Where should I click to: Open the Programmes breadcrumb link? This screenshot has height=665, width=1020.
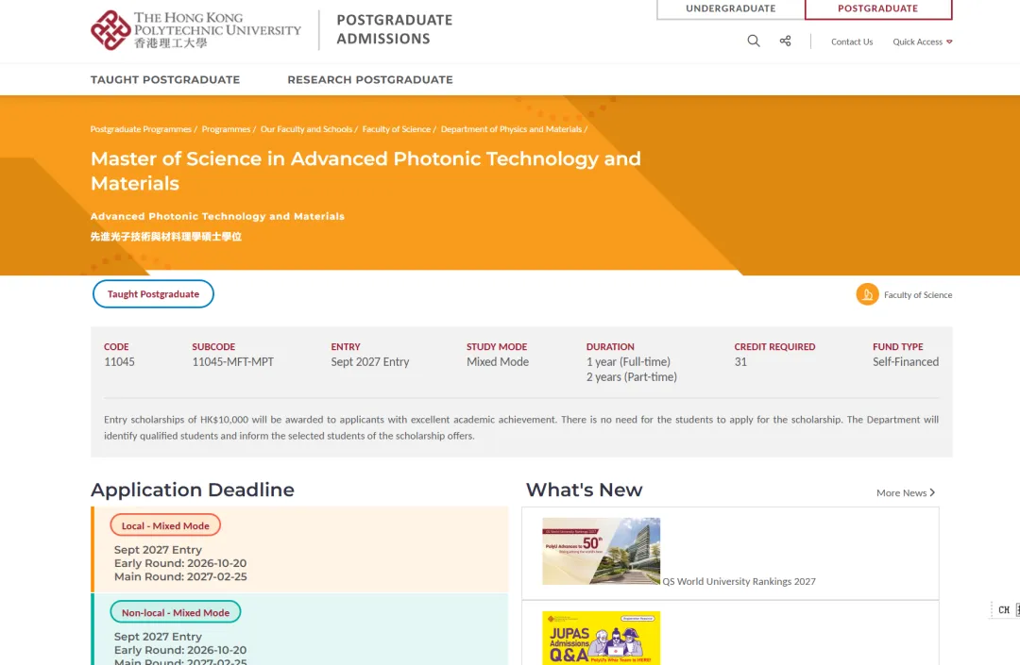point(226,129)
